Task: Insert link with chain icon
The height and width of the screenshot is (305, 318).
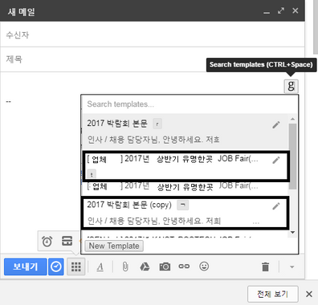Action: coord(184,266)
